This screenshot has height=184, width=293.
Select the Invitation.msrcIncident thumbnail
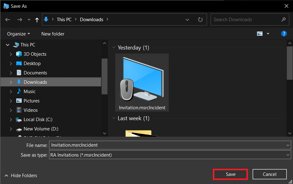click(142, 82)
